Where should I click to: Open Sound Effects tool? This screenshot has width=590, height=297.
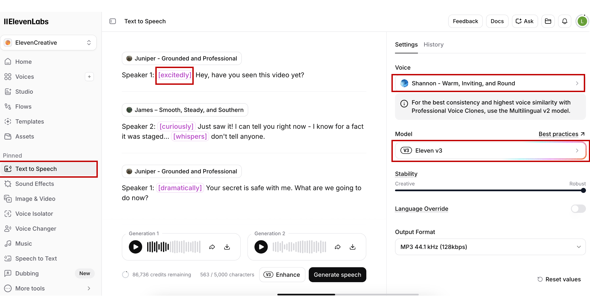[49, 184]
